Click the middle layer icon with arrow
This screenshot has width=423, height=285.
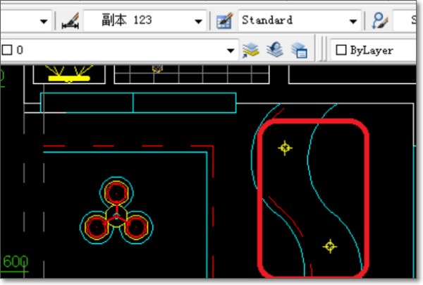276,50
